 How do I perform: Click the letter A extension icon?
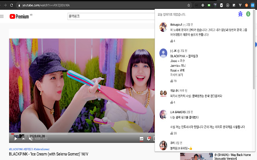(215, 5)
